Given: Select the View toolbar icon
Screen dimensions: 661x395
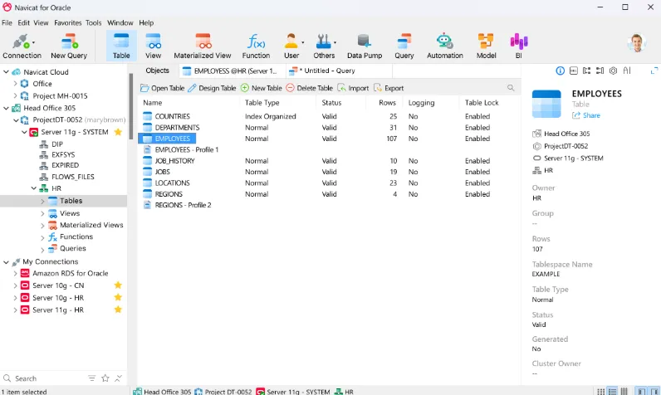Looking at the screenshot, I should pos(153,46).
